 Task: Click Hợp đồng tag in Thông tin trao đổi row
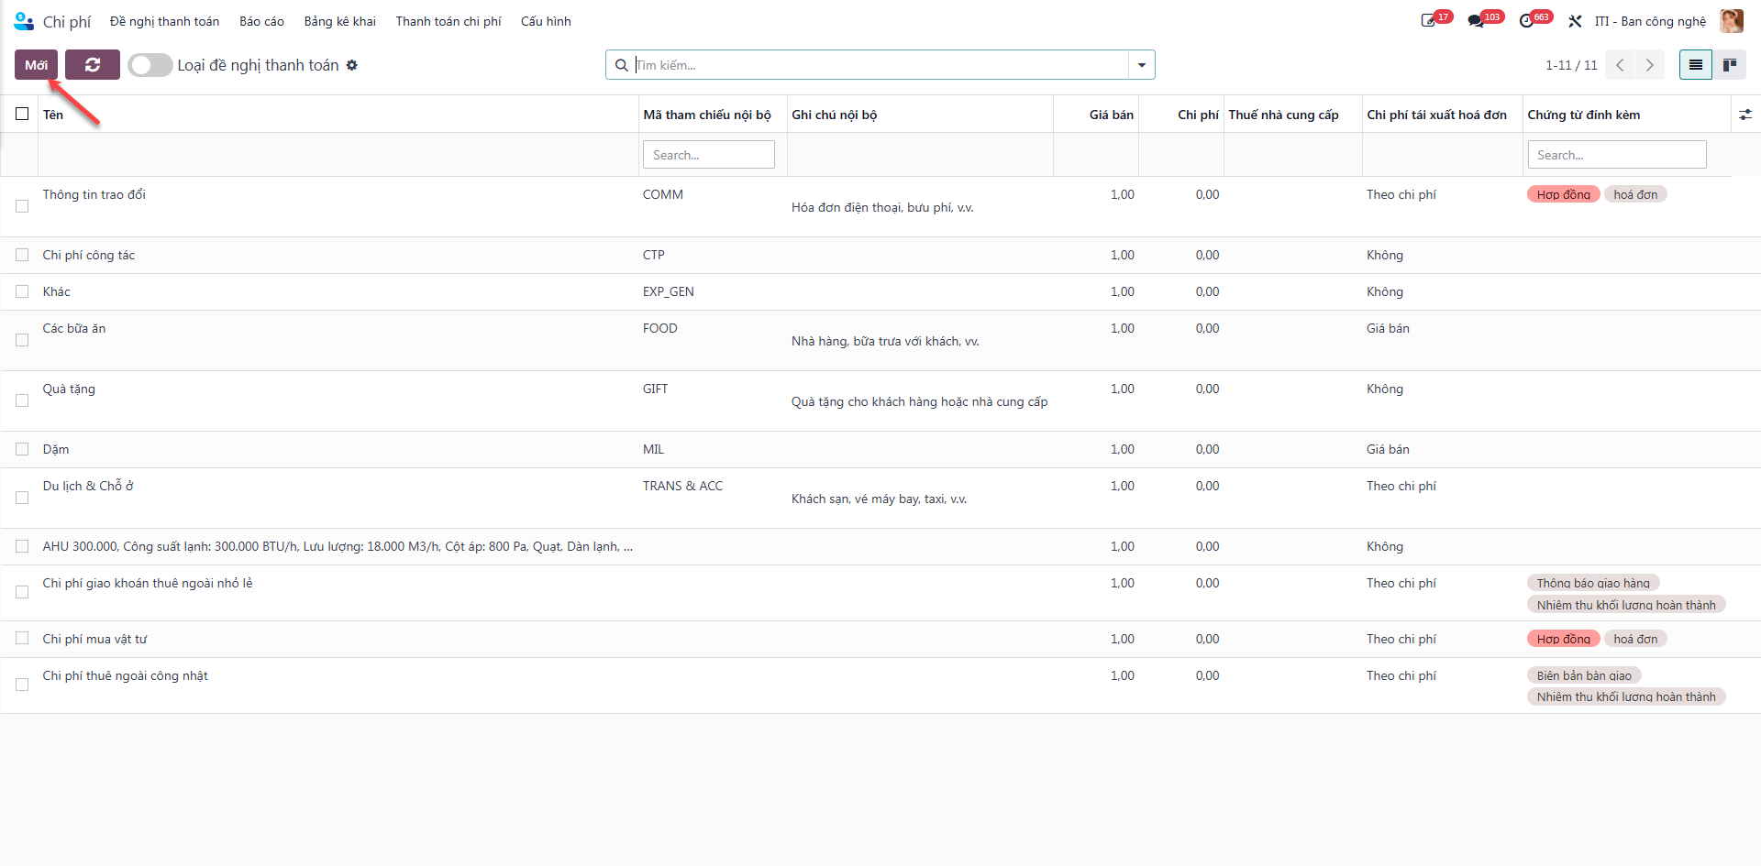pos(1564,194)
